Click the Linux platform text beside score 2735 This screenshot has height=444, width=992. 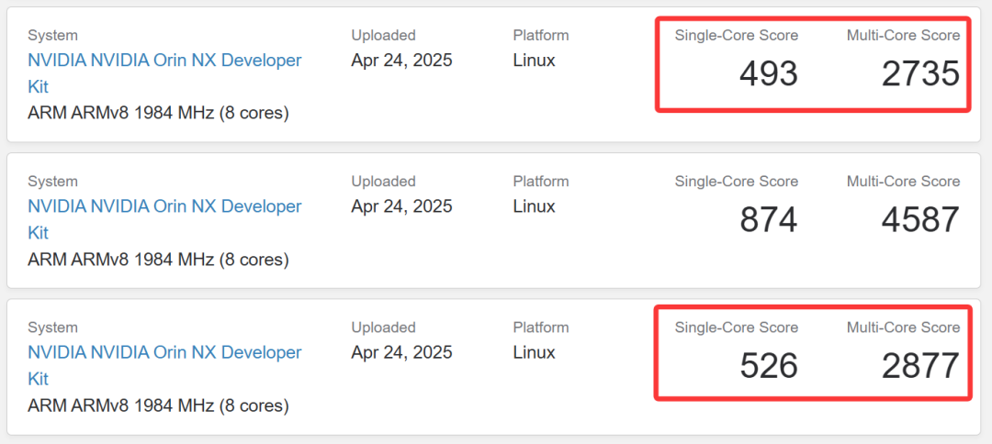[x=534, y=61]
